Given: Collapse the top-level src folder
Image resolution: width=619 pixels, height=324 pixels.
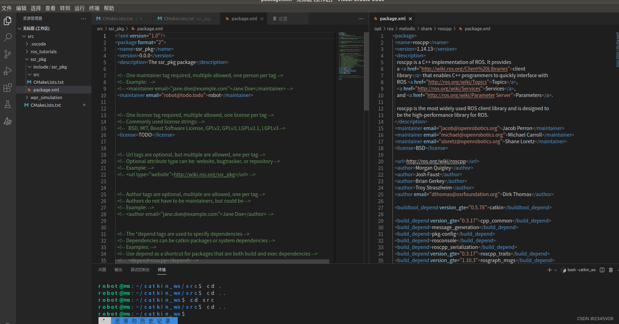Looking at the screenshot, I should pos(24,36).
